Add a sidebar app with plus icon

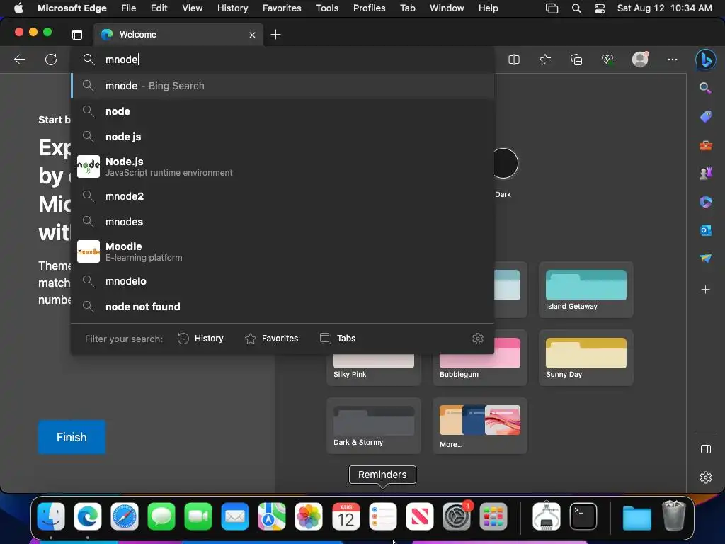tap(706, 290)
